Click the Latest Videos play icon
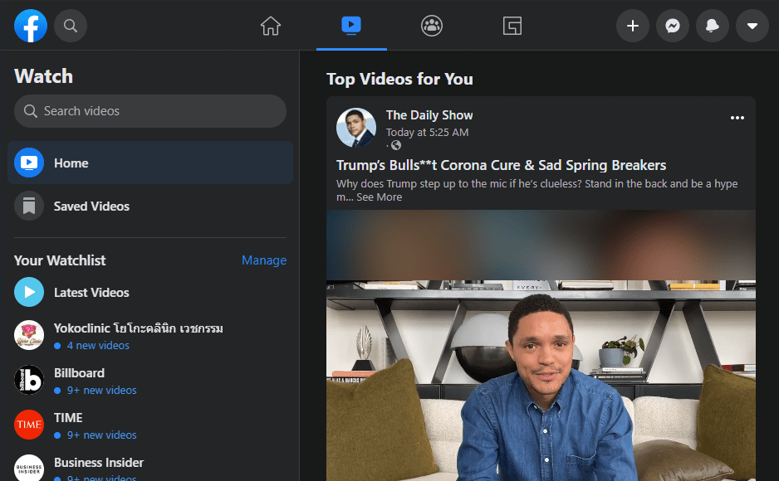 (x=29, y=292)
